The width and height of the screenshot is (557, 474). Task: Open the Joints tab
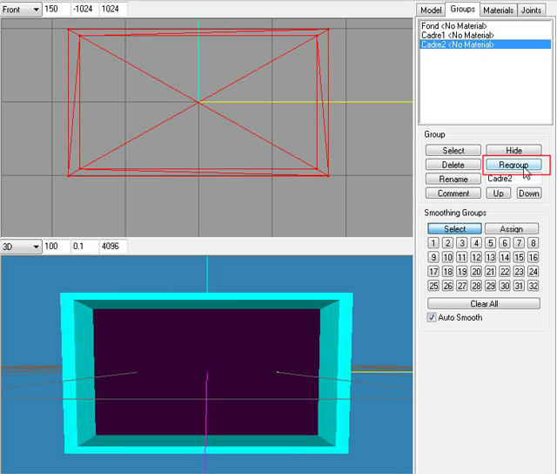[x=531, y=10]
